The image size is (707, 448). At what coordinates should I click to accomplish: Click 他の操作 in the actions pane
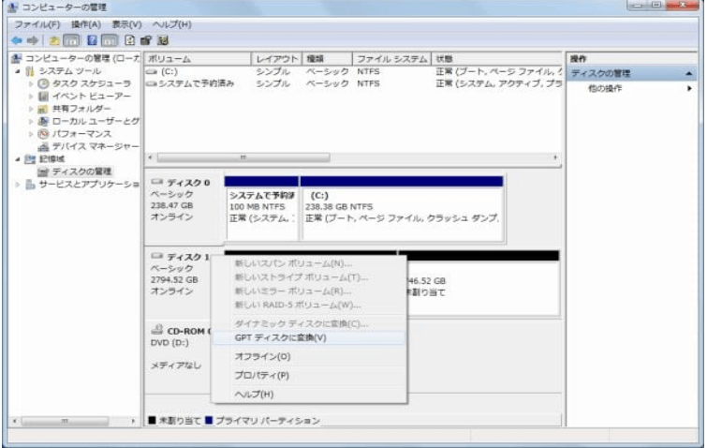pyautogui.click(x=605, y=88)
